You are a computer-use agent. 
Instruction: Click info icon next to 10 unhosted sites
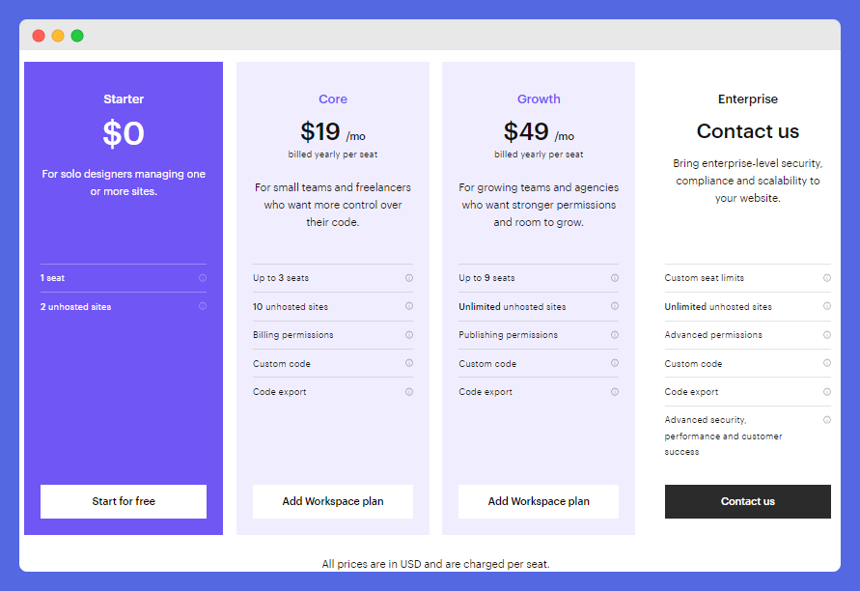tap(409, 306)
